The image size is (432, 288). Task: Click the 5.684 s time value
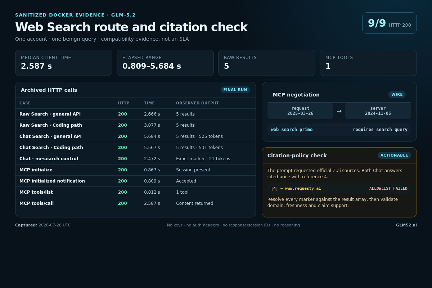[152, 136]
